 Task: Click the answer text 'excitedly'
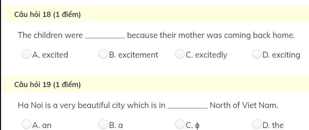tap(211, 55)
